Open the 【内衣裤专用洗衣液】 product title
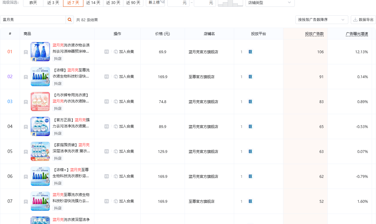The image size is (376, 224). pos(71,98)
